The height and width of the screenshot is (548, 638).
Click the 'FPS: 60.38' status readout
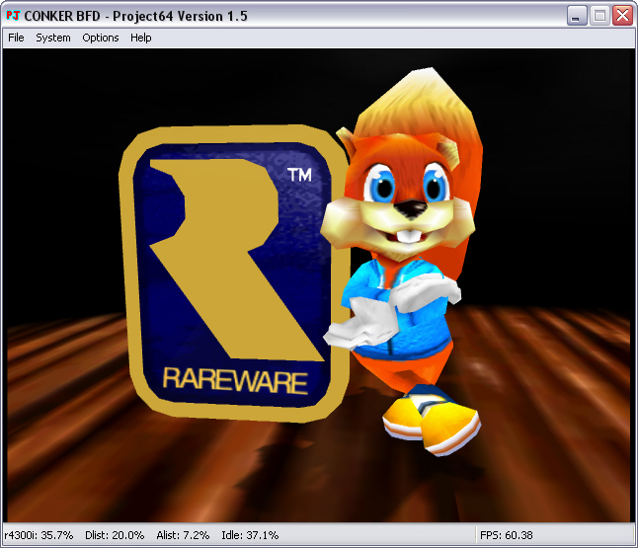pyautogui.click(x=507, y=535)
